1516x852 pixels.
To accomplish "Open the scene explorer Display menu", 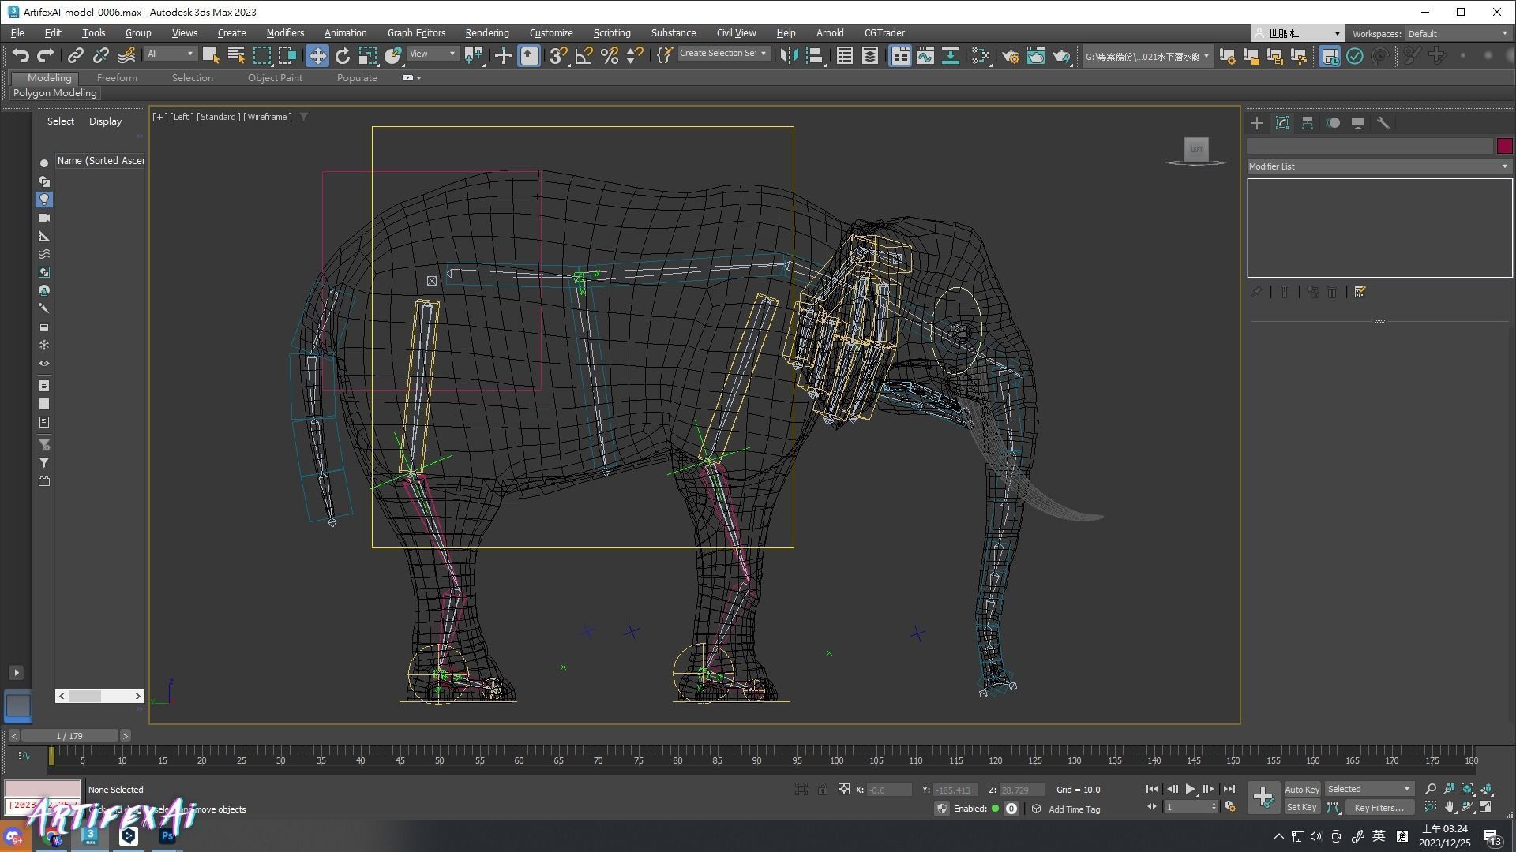I will (x=105, y=121).
